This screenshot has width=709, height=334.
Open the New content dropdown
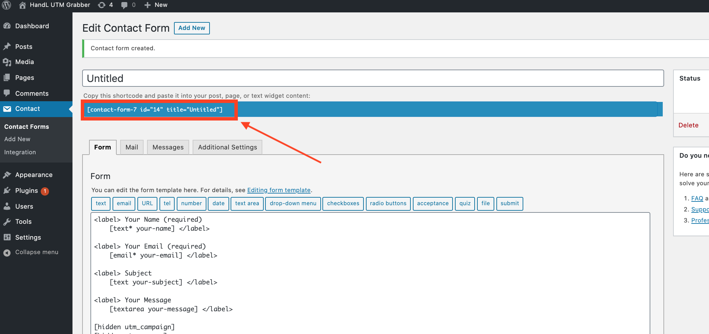156,5
